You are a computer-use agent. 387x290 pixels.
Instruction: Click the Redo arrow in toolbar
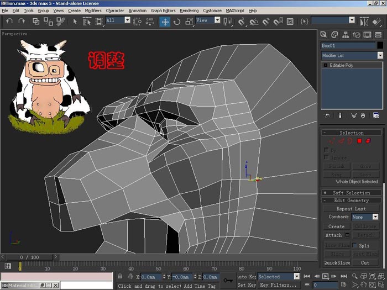22,21
